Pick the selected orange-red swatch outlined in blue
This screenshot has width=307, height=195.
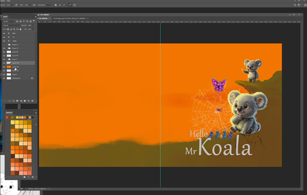30,169
